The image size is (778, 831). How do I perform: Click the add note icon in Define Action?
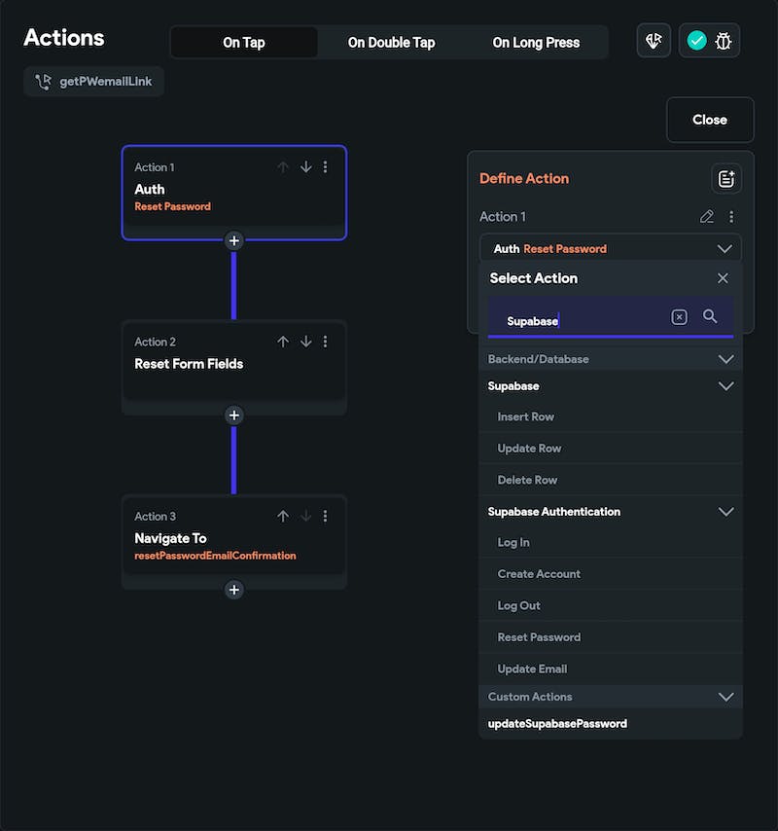pyautogui.click(x=725, y=179)
